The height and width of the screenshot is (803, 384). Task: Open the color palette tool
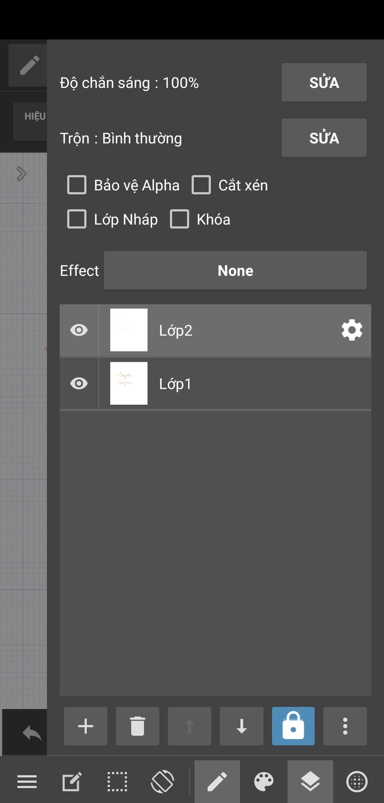coord(264,782)
